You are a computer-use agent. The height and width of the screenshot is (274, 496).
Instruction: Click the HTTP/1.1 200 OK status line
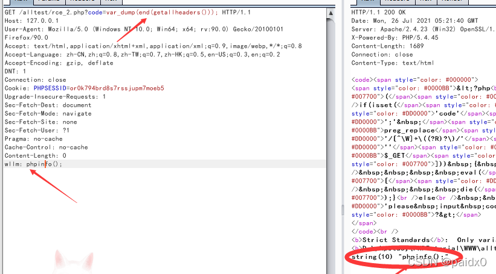(378, 12)
